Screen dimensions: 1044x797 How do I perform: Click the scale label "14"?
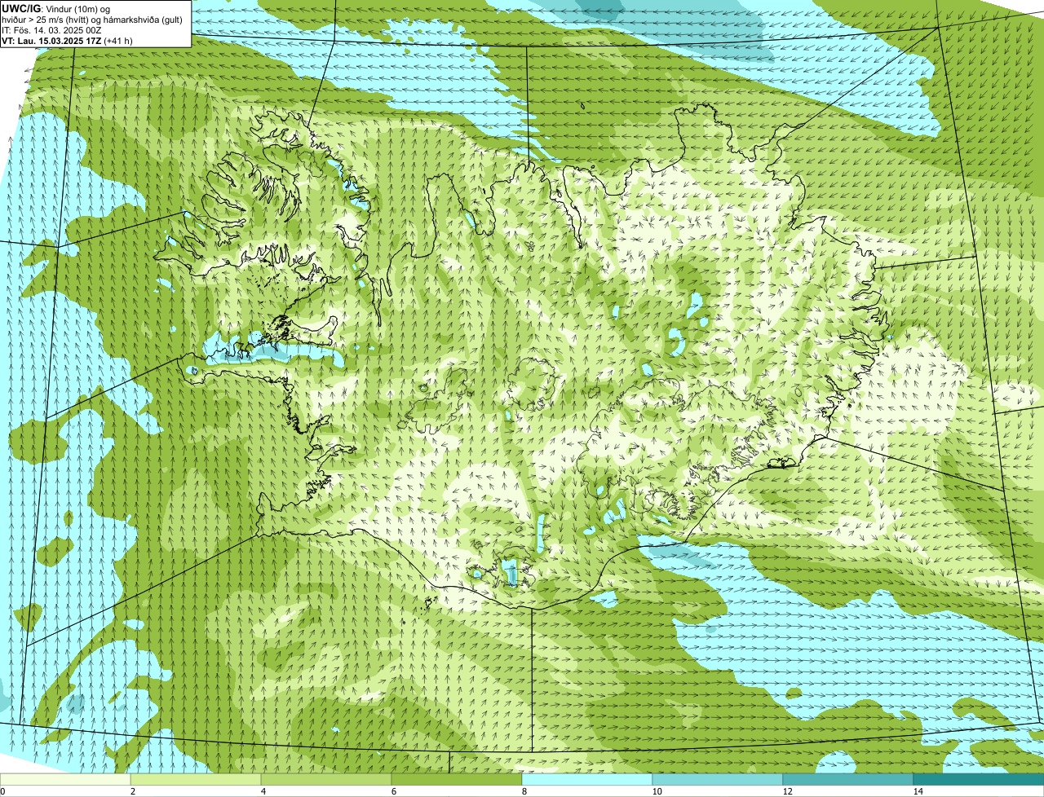918,791
